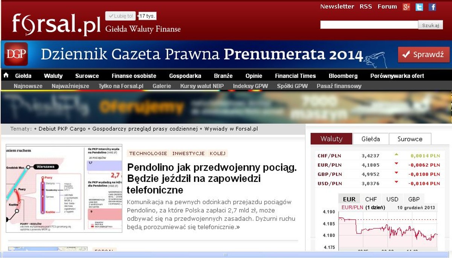Click the red down arrow for USD/PLN

[x=396, y=182]
